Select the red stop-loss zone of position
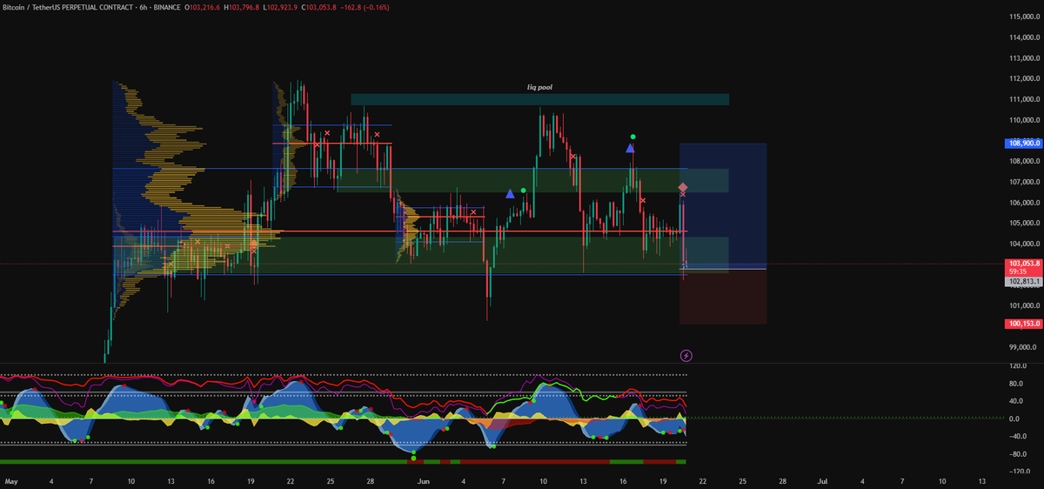 pos(723,297)
